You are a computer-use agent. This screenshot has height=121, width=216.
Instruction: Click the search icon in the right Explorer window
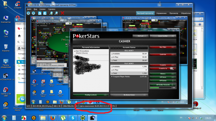[201, 19]
